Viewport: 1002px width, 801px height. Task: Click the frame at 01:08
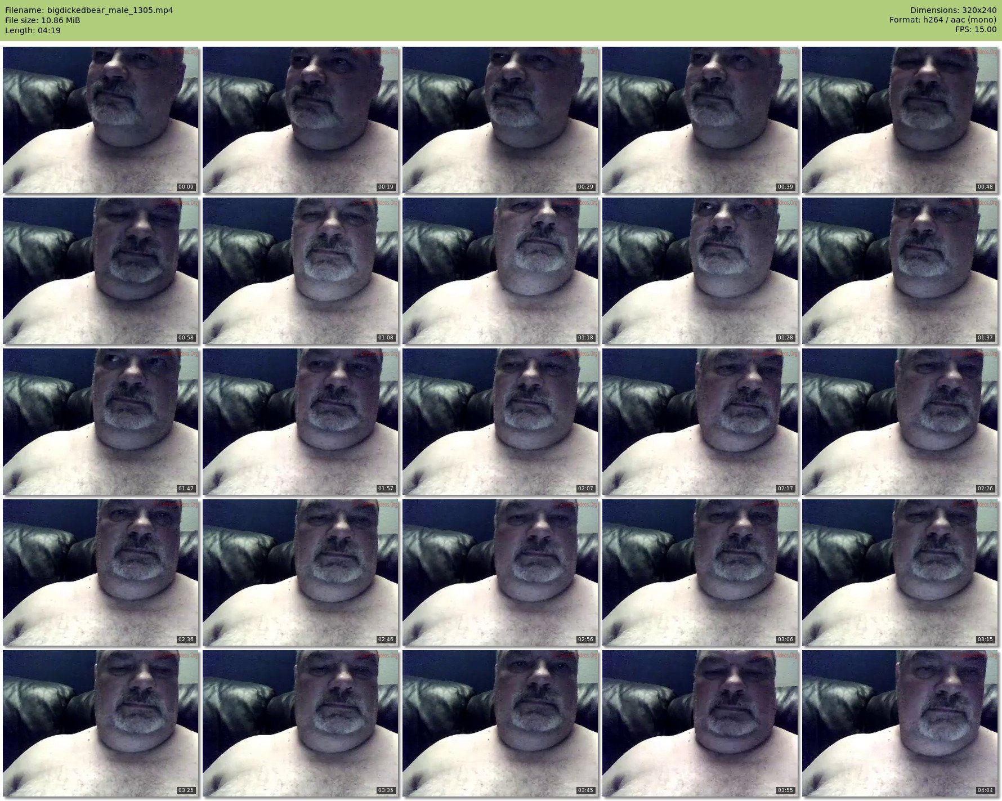click(x=300, y=271)
